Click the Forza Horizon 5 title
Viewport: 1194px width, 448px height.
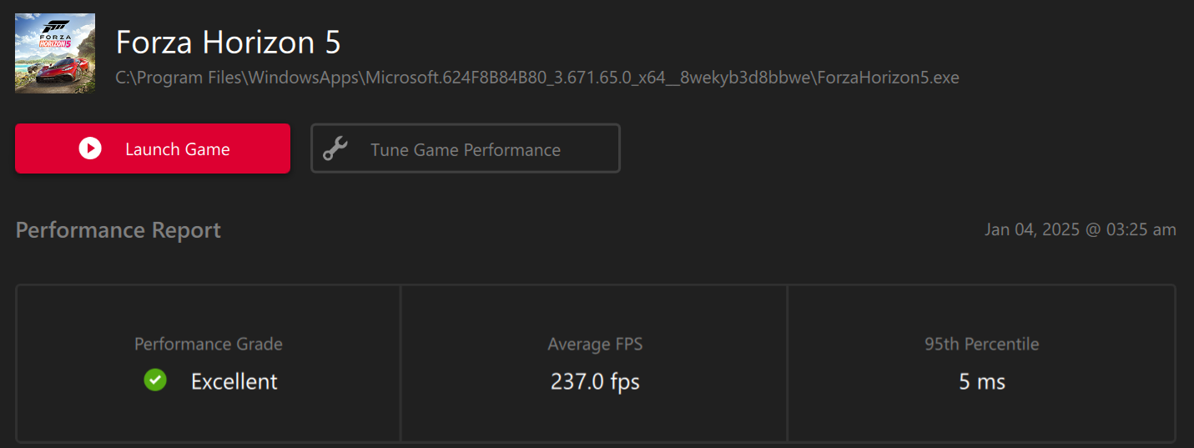click(x=228, y=42)
